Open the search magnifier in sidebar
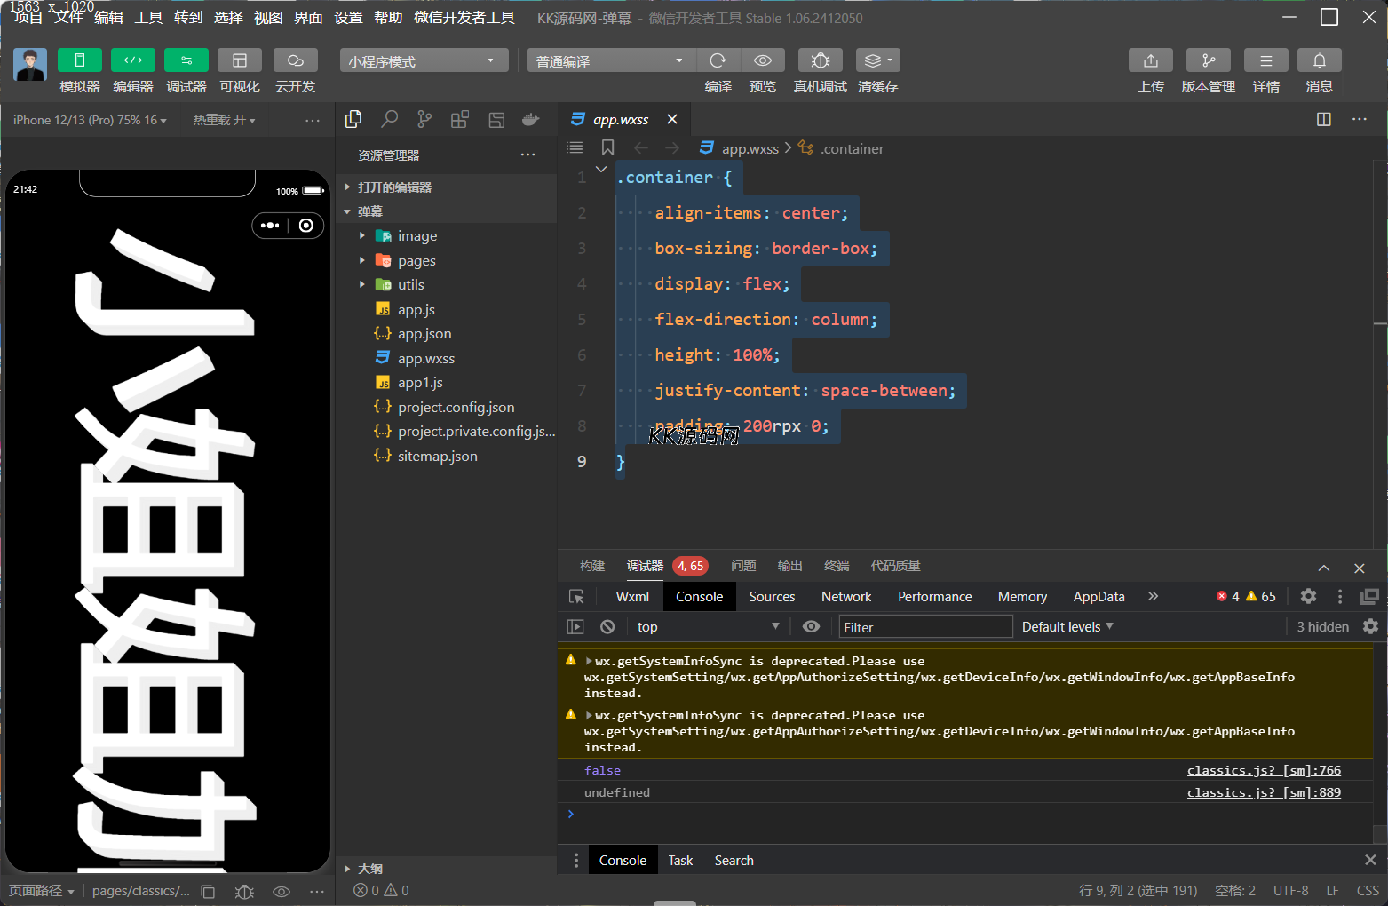Screen dimensions: 1388x906 [x=389, y=119]
